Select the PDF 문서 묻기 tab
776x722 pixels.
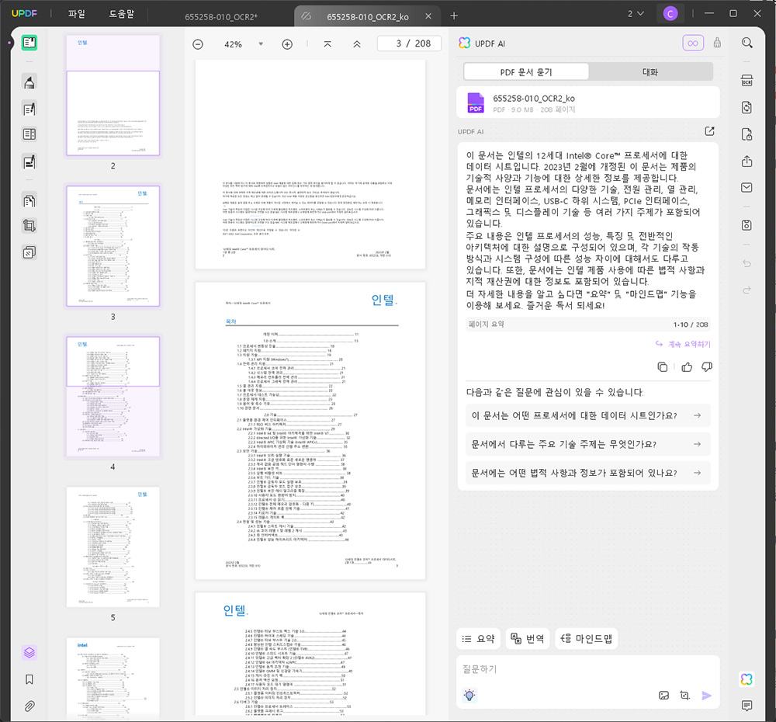click(x=526, y=72)
